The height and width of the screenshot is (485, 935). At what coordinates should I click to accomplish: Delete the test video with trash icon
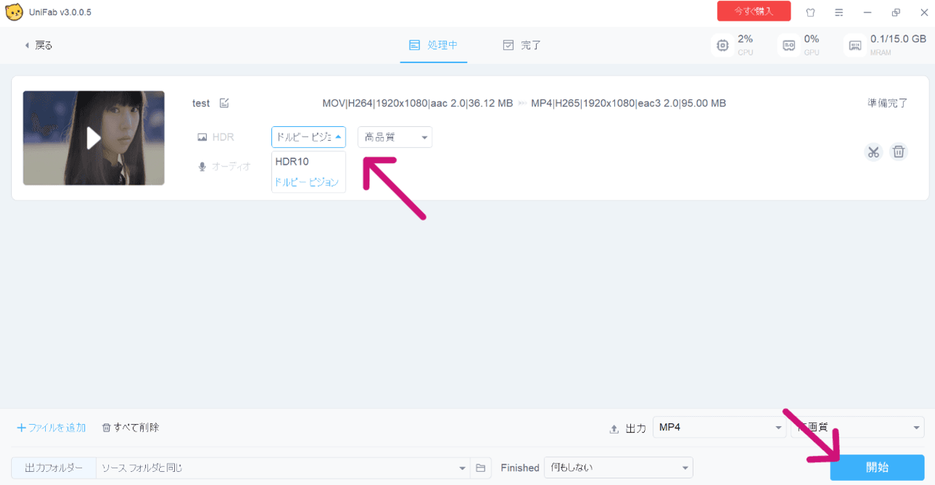[899, 152]
